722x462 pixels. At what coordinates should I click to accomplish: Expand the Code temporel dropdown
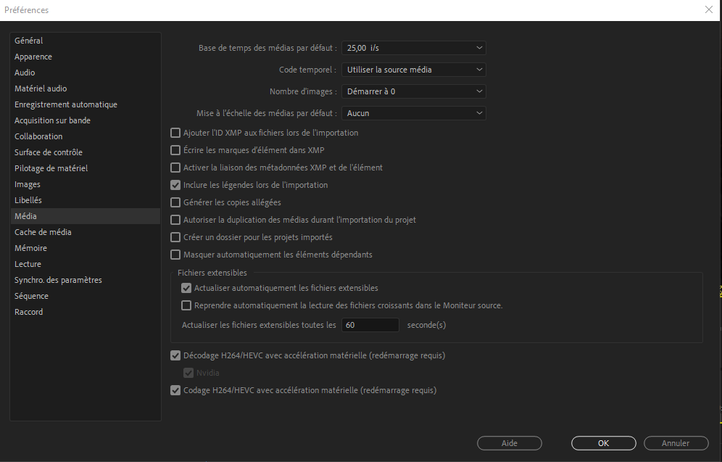[x=413, y=70]
